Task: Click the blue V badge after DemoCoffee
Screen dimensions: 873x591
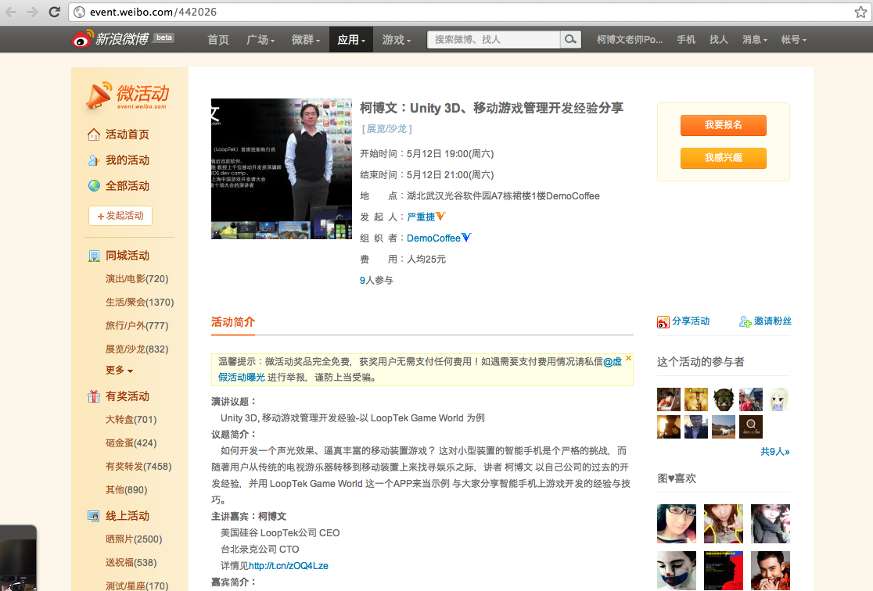Action: [466, 238]
